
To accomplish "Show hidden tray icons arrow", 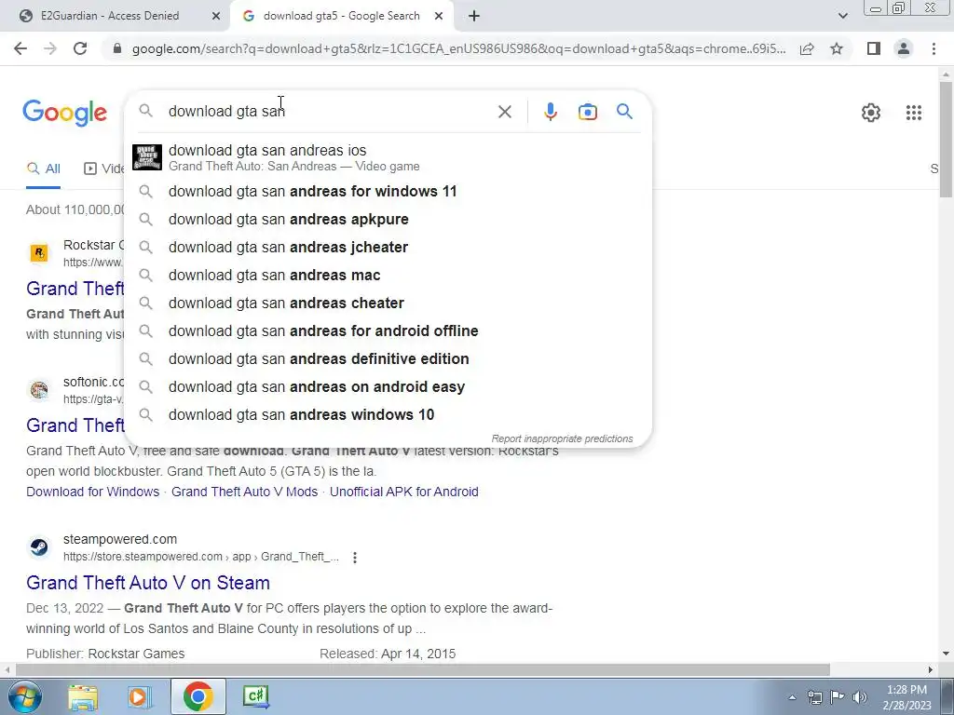I will (x=792, y=697).
